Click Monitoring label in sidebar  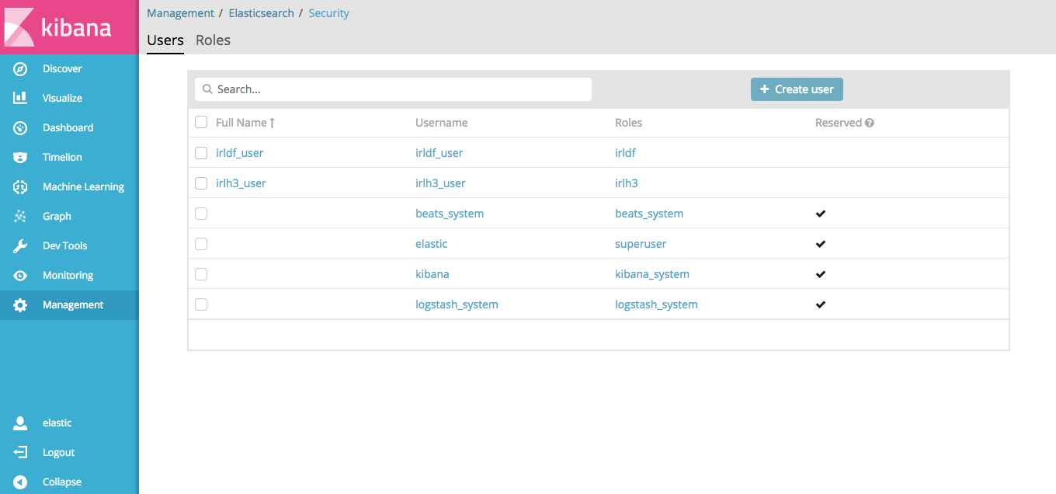pyautogui.click(x=68, y=276)
